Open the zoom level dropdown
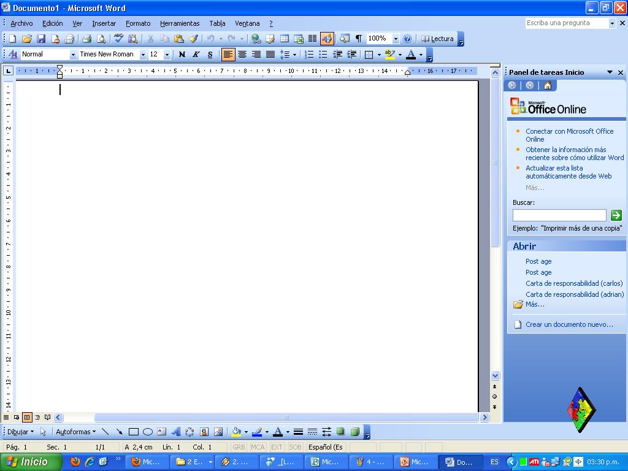Image resolution: width=628 pixels, height=471 pixels. pyautogui.click(x=396, y=37)
